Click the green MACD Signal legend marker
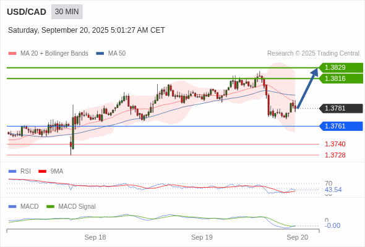 [x=50, y=207]
